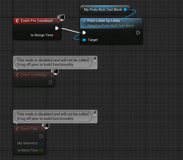The height and width of the screenshot is (160, 183).
Task: Click the My Geometry blue pin
Action: point(41,143)
